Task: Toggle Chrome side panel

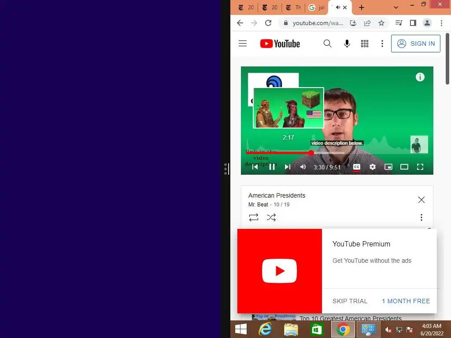Action: coord(413,23)
